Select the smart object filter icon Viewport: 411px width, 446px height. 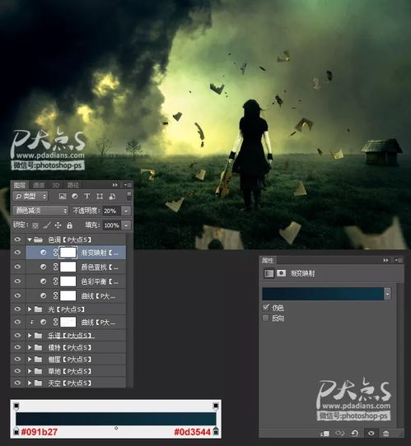click(112, 196)
